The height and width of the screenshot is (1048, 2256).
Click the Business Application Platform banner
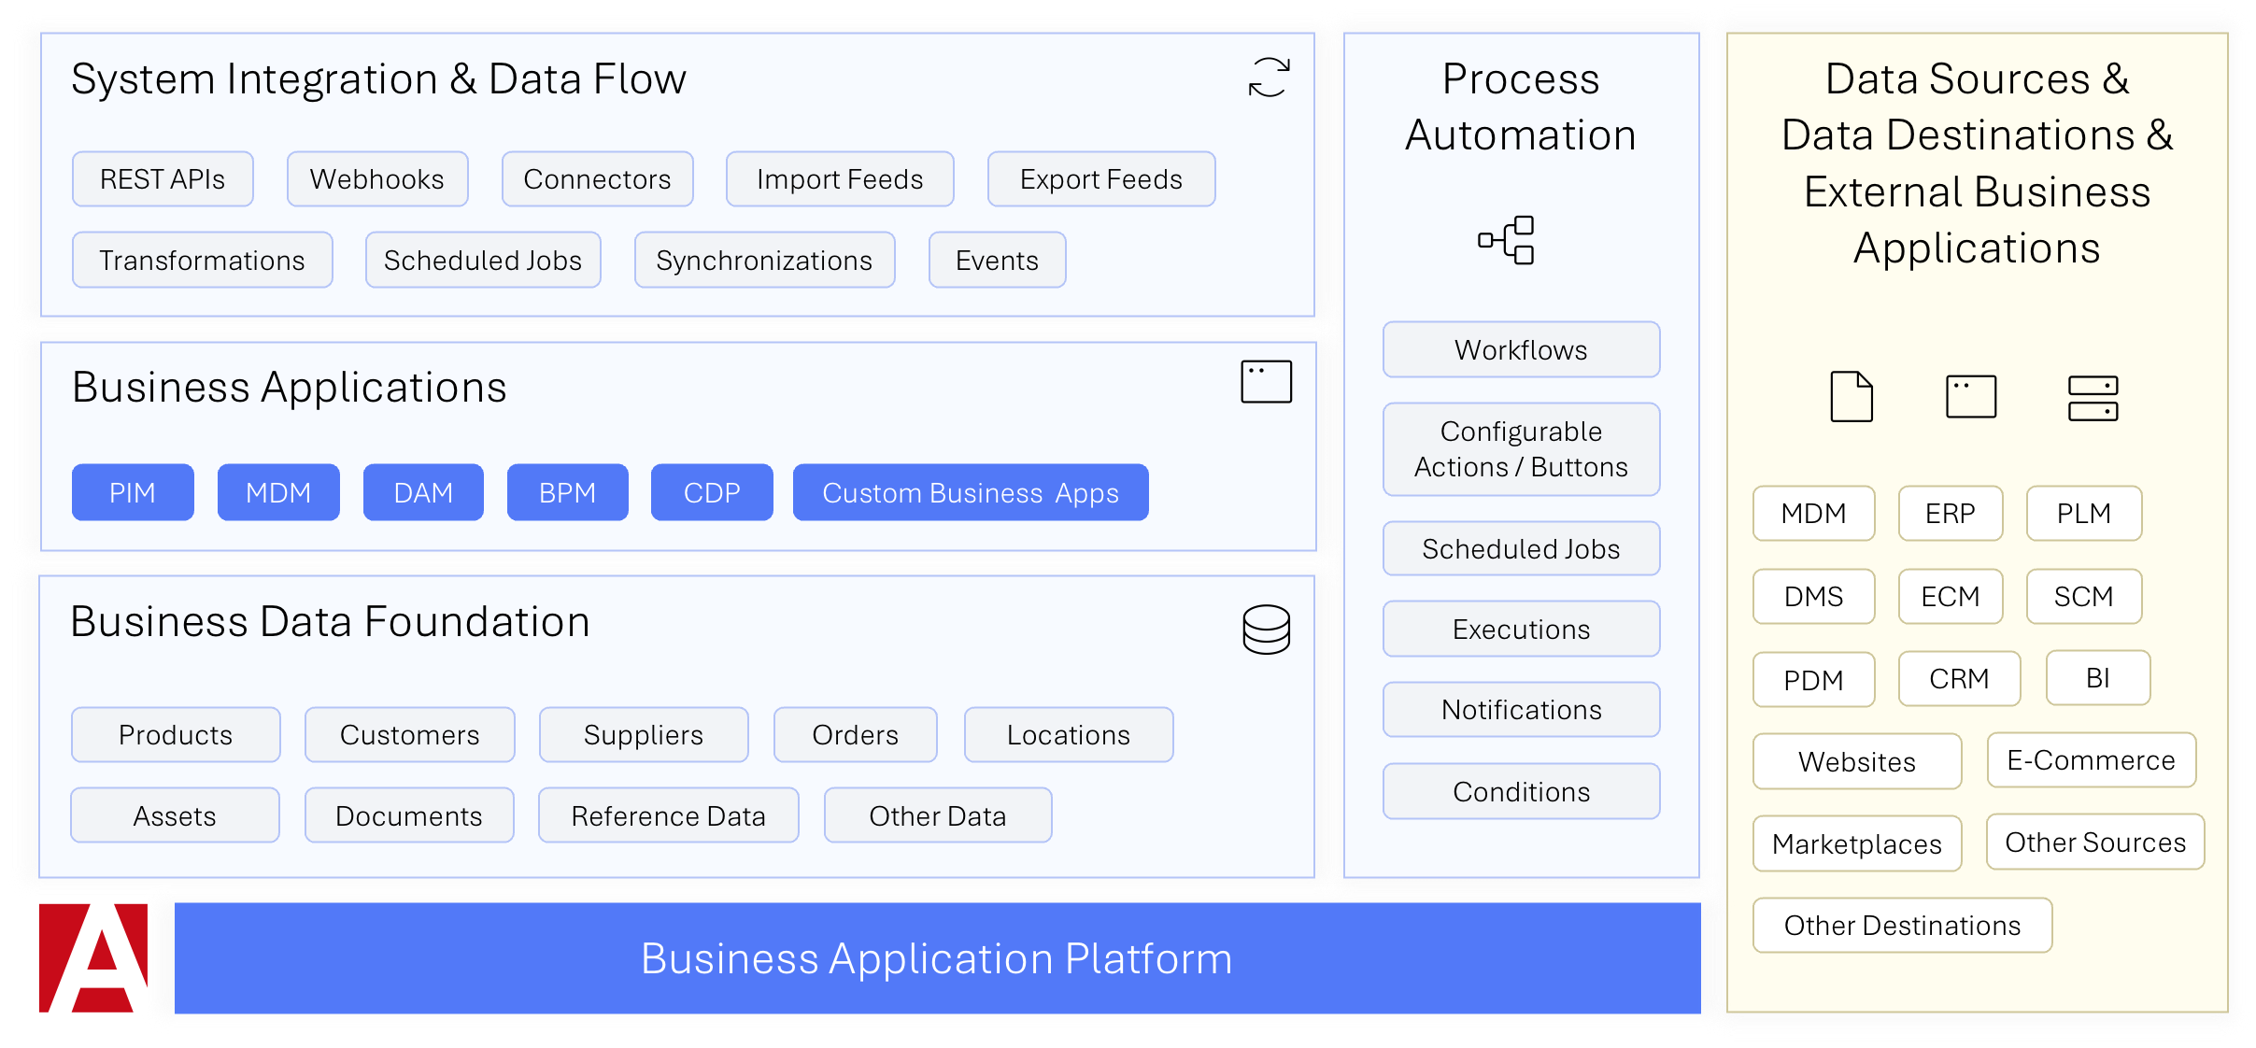pyautogui.click(x=937, y=958)
